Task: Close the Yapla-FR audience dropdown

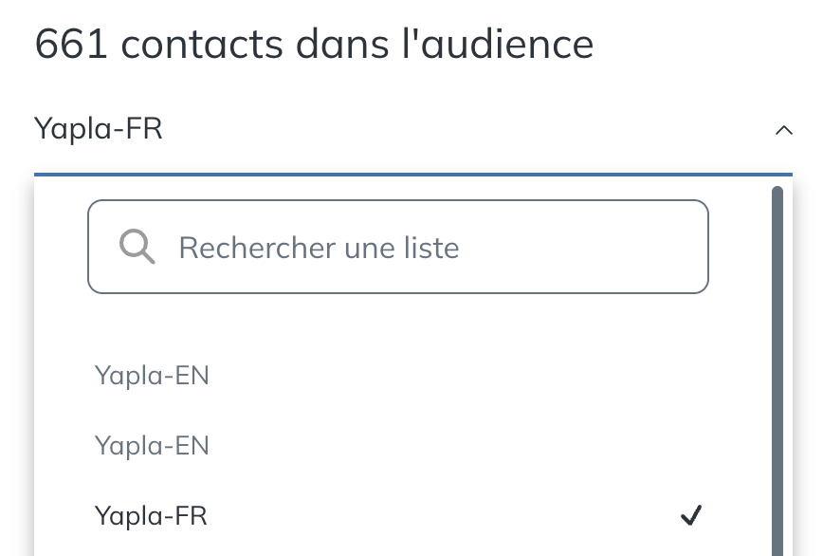Action: click(783, 130)
